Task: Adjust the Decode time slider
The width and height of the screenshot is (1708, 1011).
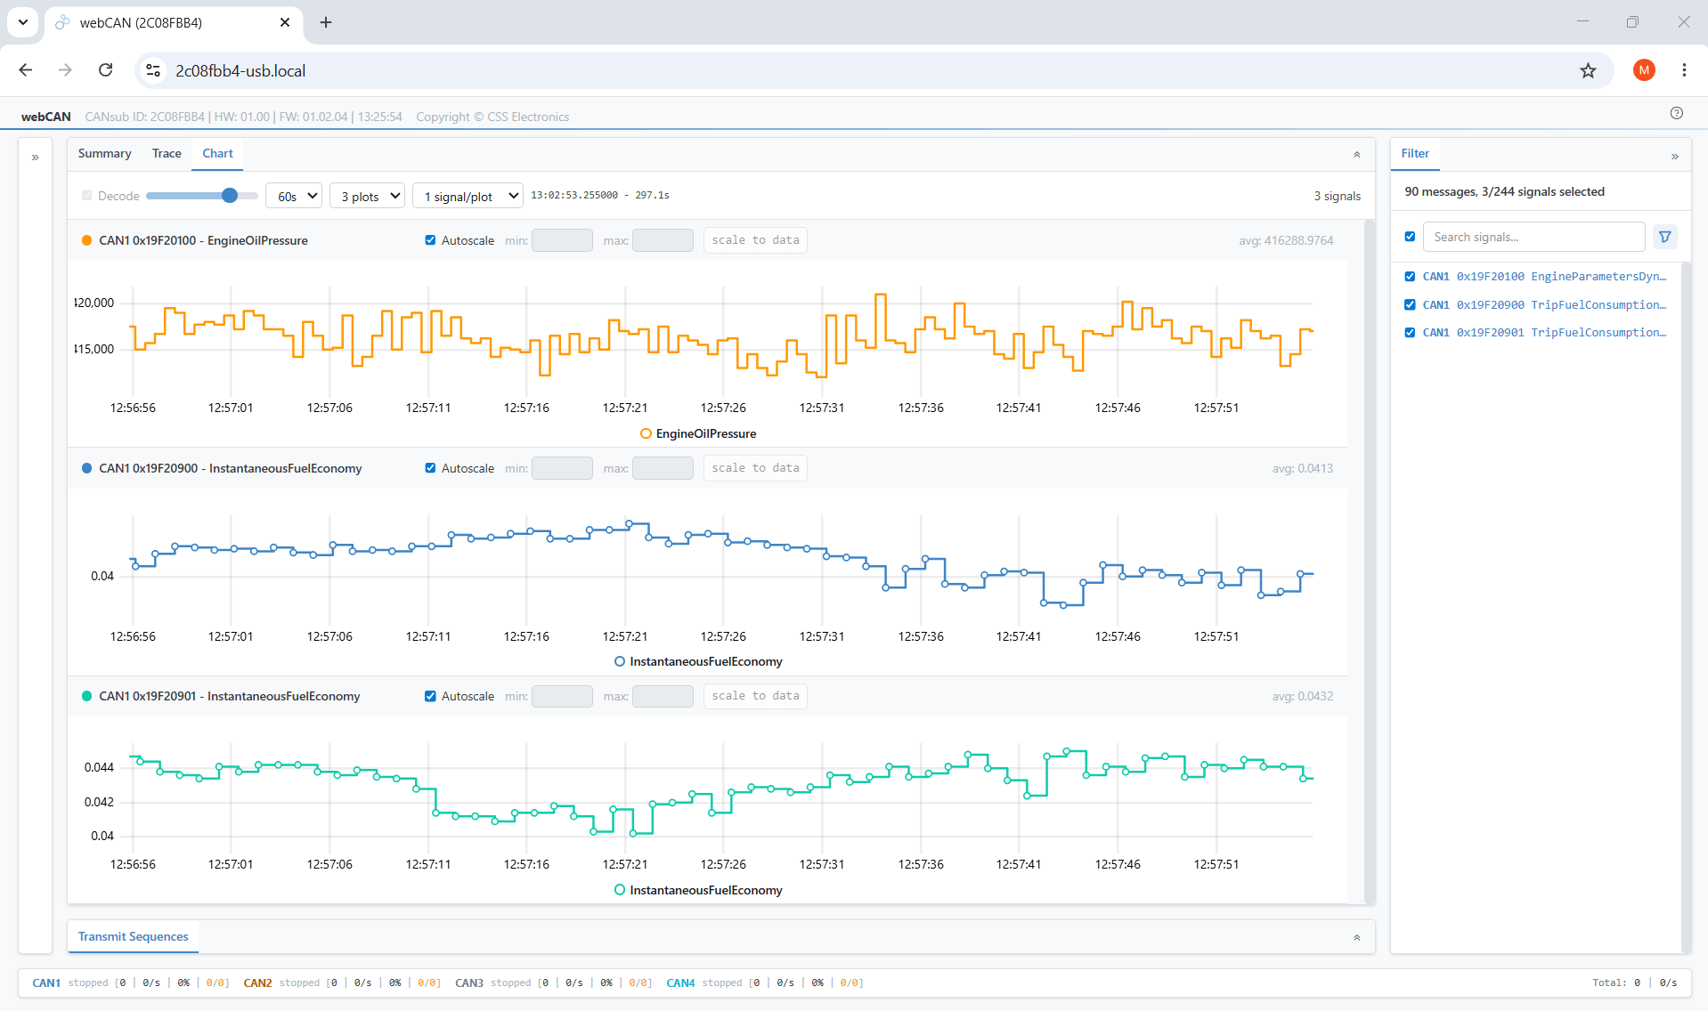Action: 201,196
